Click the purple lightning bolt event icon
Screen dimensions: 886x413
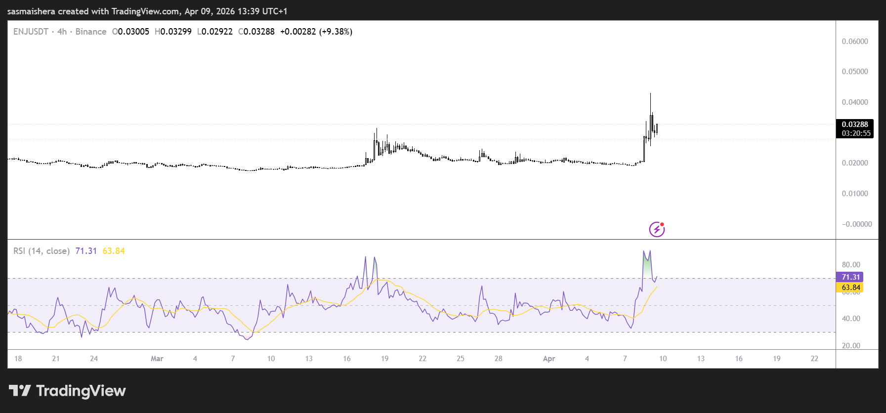(x=656, y=229)
